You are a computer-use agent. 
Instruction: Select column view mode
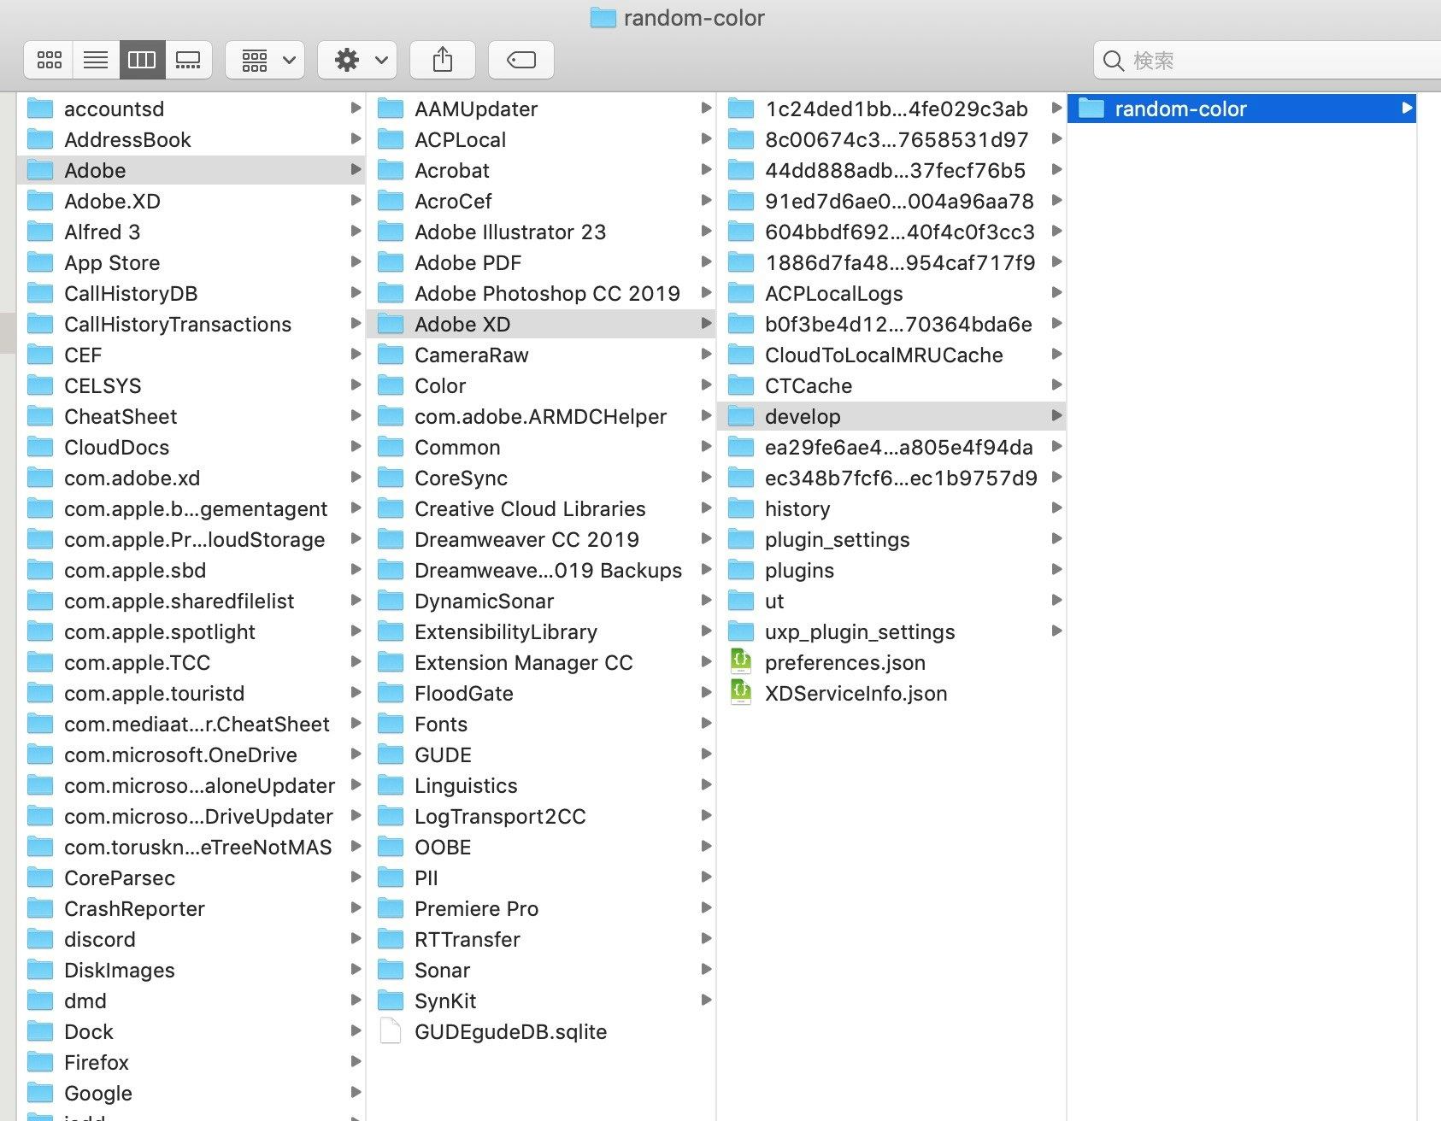coord(142,60)
